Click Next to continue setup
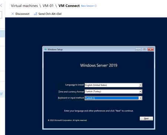The height and width of the screenshot is (135, 167). coord(146,119)
